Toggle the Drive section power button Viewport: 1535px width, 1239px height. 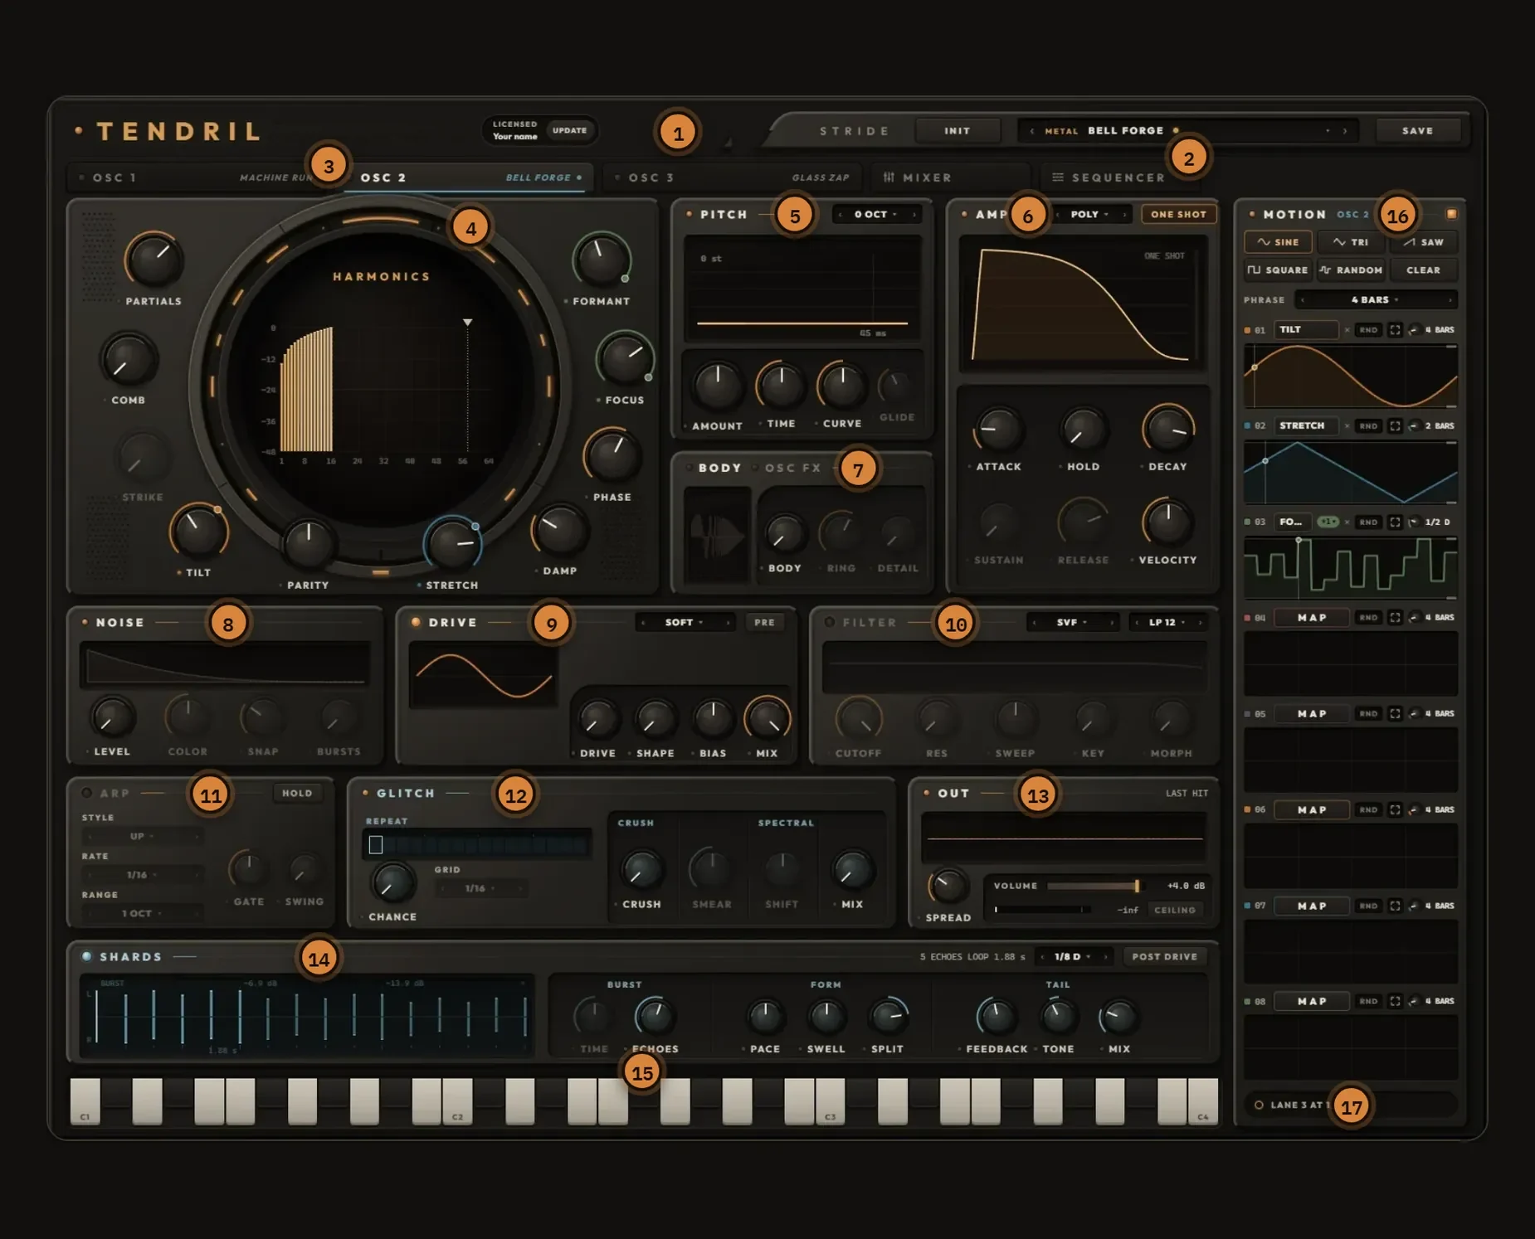416,622
